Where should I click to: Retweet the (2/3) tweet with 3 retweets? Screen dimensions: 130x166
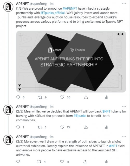[x=40, y=127]
